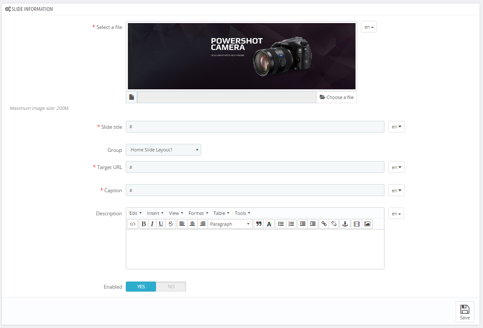The image size is (483, 328).
Task: Increase indent in description editor
Action: (313, 224)
